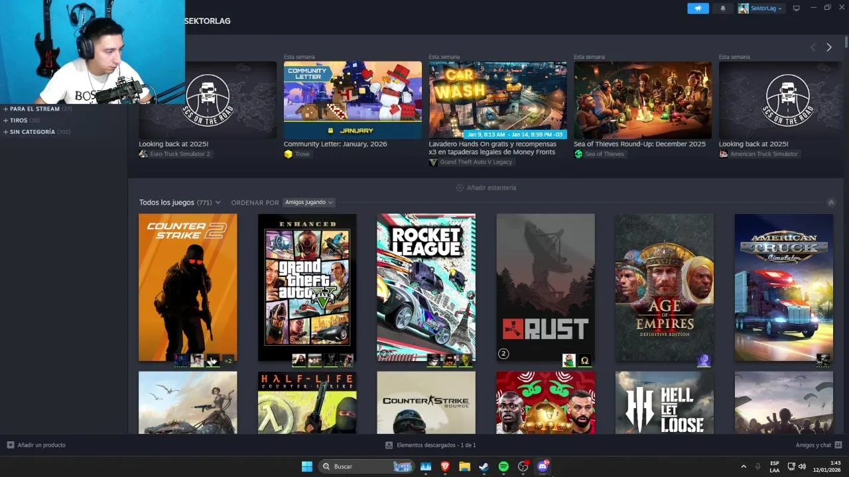Select the Hell Let Loose cover
849x477 pixels.
(665, 403)
